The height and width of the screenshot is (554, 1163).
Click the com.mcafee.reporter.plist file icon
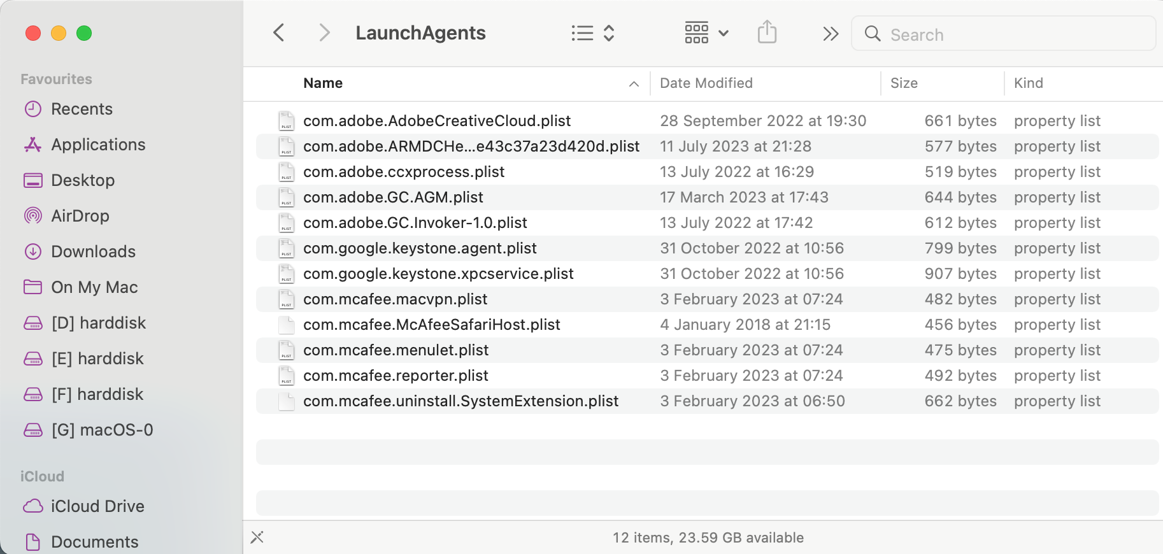pyautogui.click(x=287, y=376)
